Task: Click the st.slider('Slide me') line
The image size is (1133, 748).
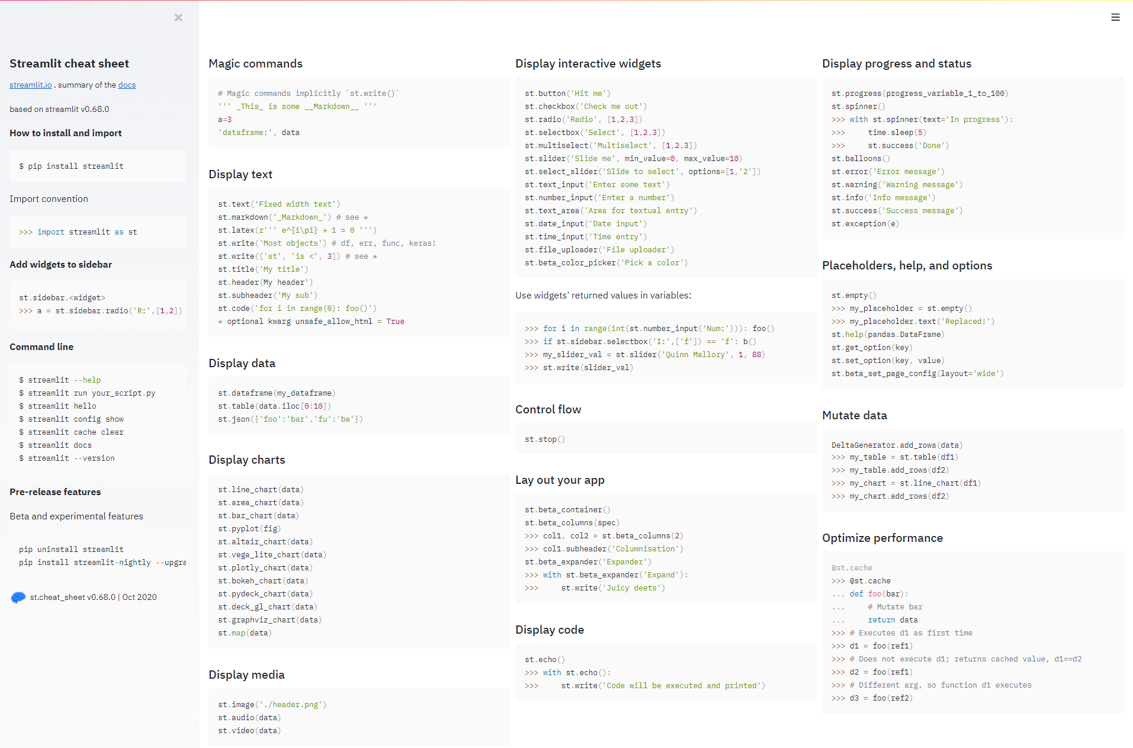Action: 634,159
